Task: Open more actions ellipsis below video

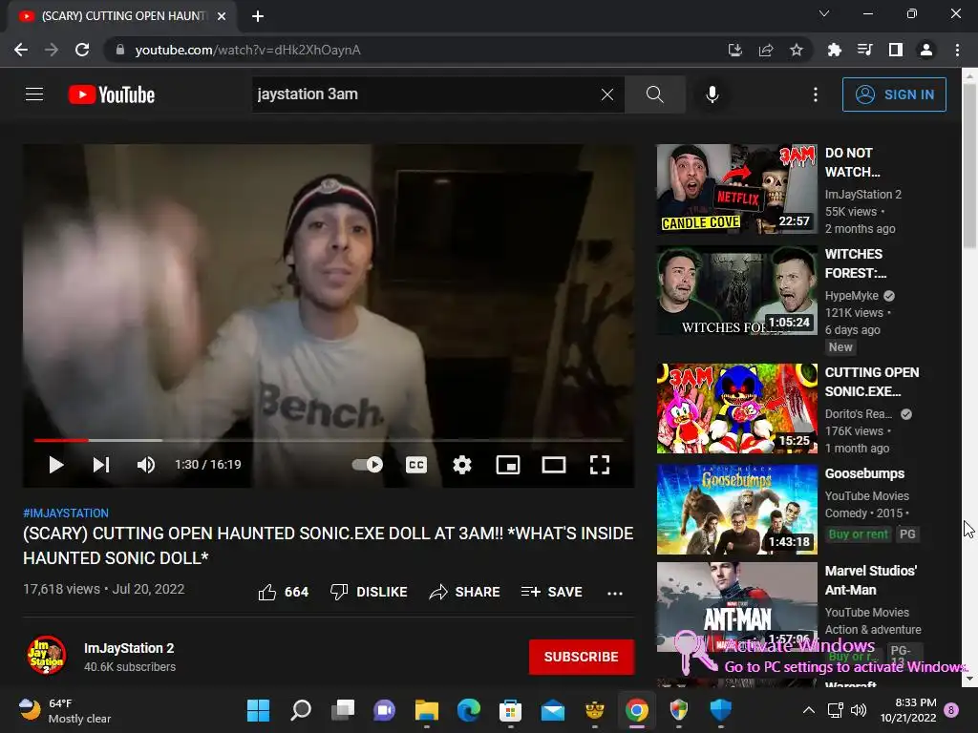Action: [615, 593]
